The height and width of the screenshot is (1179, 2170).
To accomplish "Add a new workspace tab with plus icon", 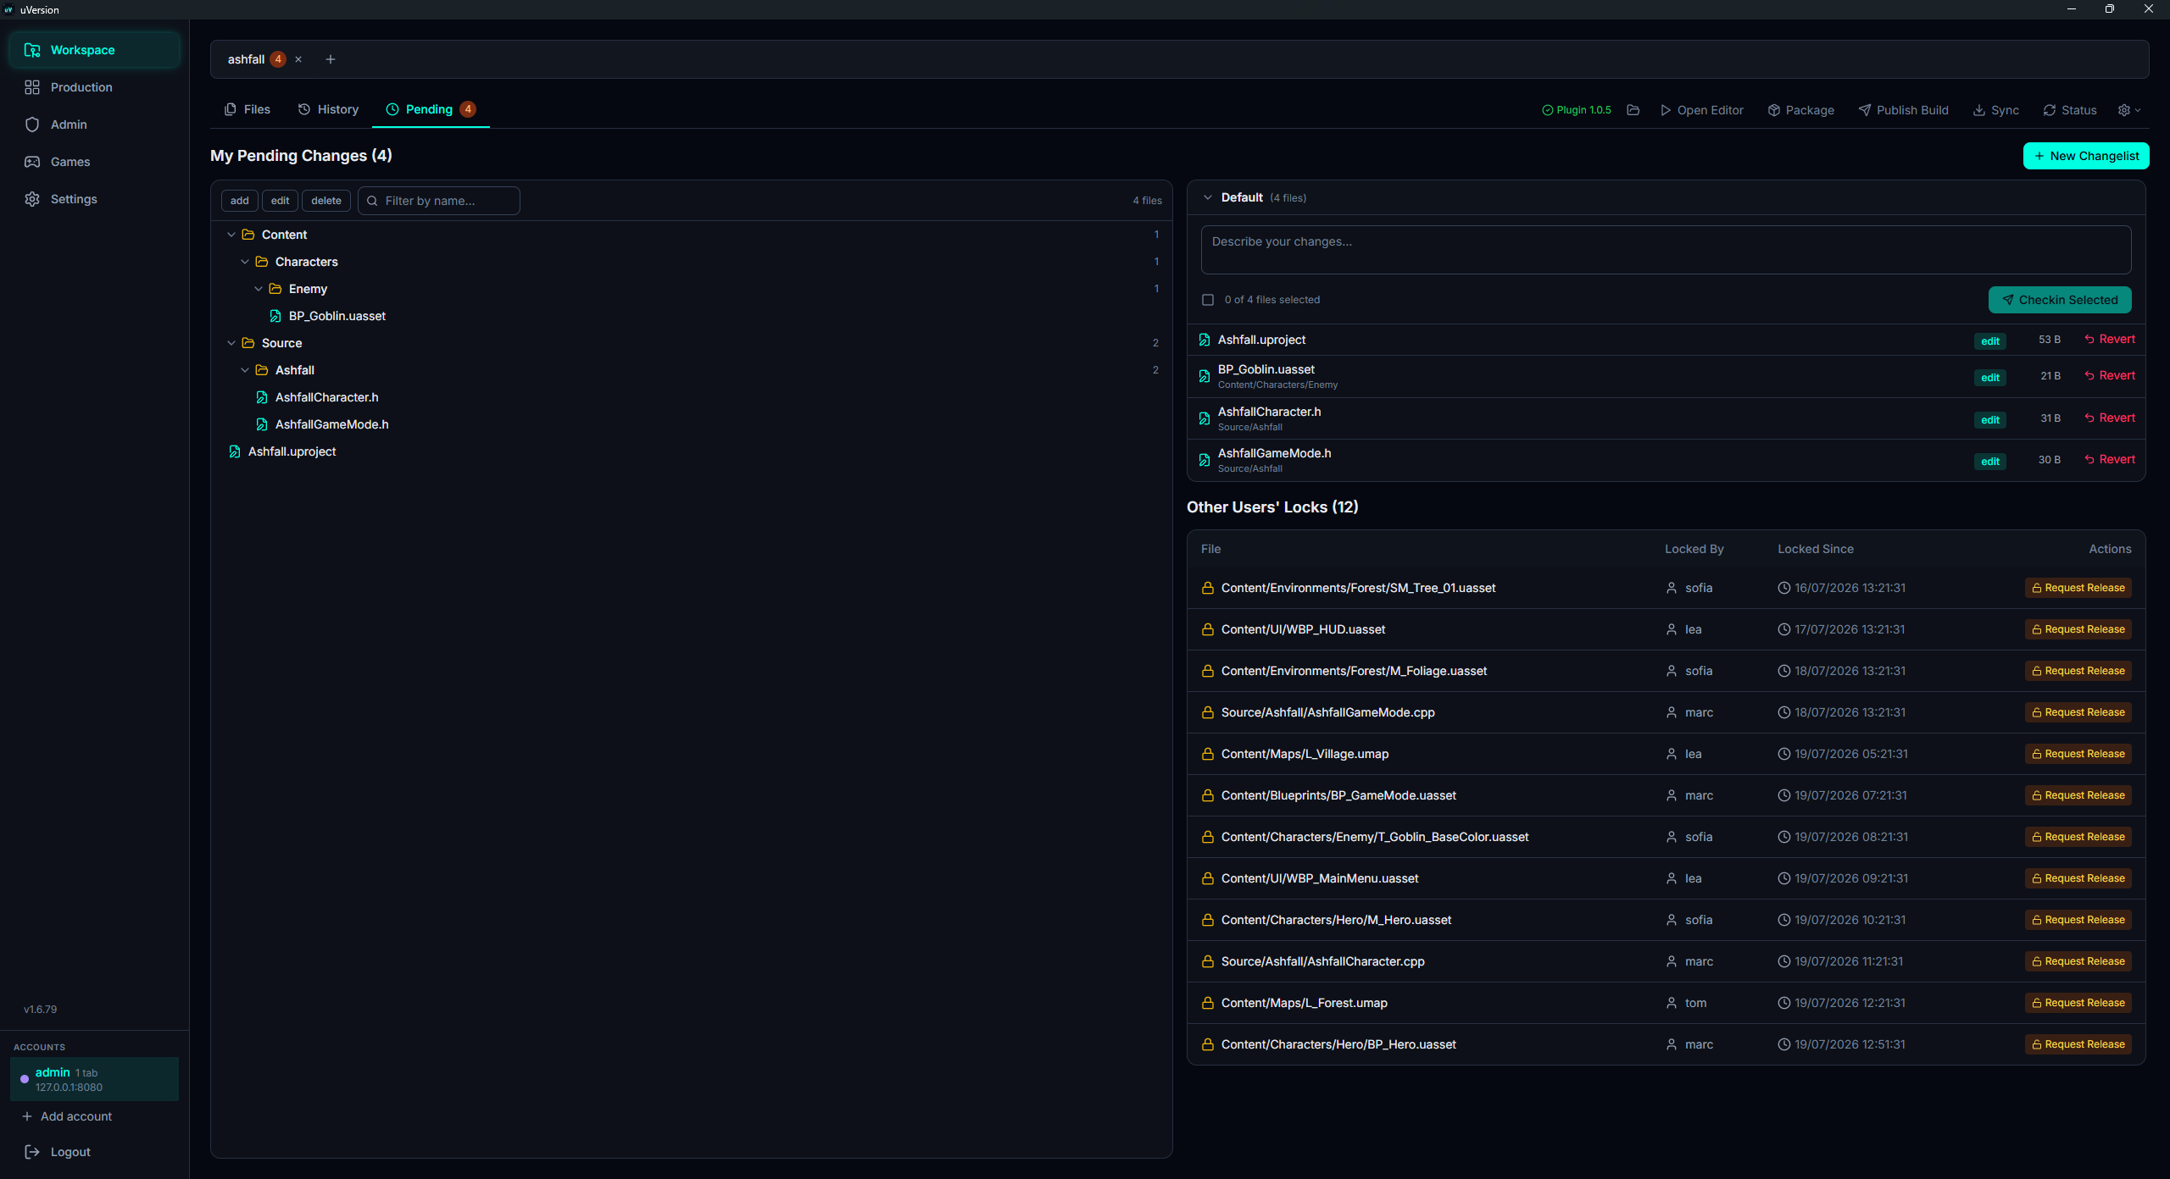I will point(331,59).
